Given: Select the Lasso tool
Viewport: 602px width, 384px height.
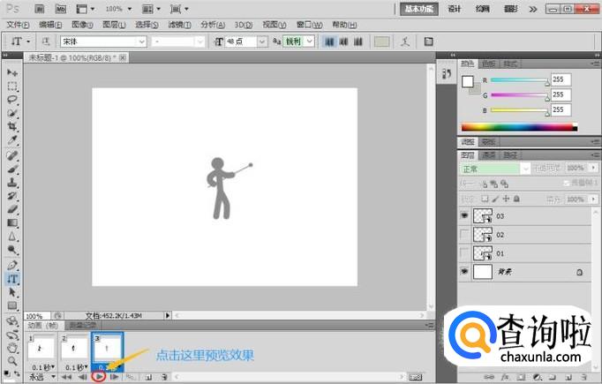Looking at the screenshot, I should 13,100.
